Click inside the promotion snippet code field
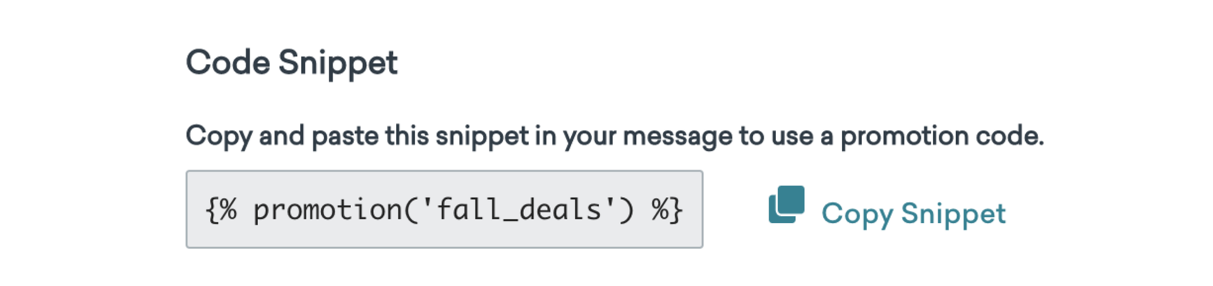 click(x=444, y=209)
